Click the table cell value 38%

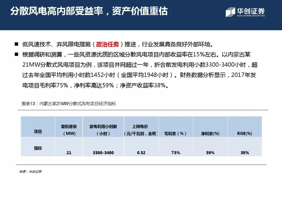245,153
